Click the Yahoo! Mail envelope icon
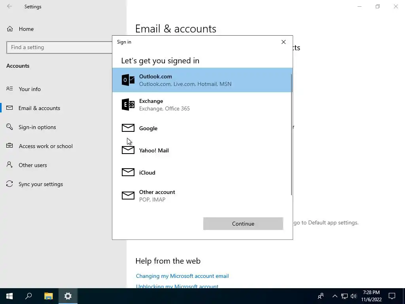Image resolution: width=405 pixels, height=304 pixels. [128, 150]
